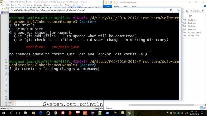Open Notepad++ Run menu
The height and width of the screenshot is (116, 207).
click(x=61, y=5)
